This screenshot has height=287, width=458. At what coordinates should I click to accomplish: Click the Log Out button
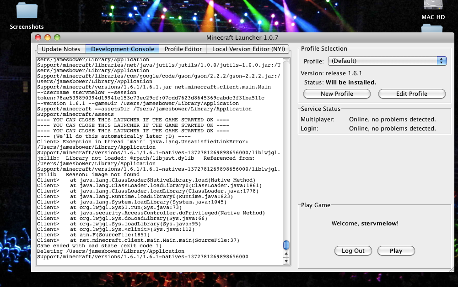pyautogui.click(x=353, y=250)
